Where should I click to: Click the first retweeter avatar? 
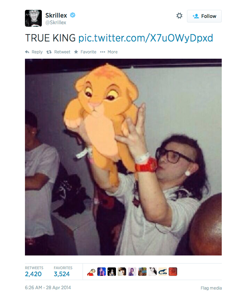coord(91,272)
